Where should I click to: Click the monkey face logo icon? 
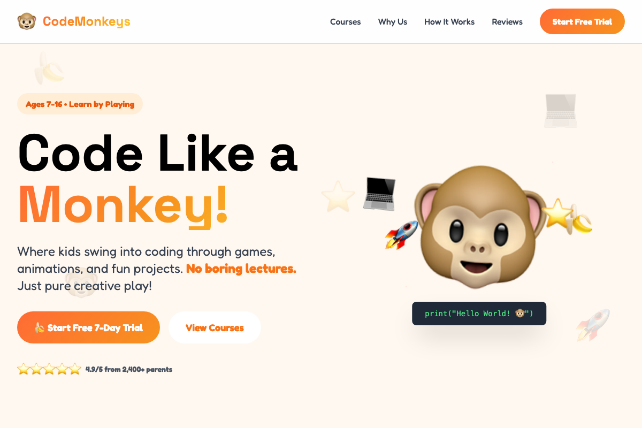point(27,21)
